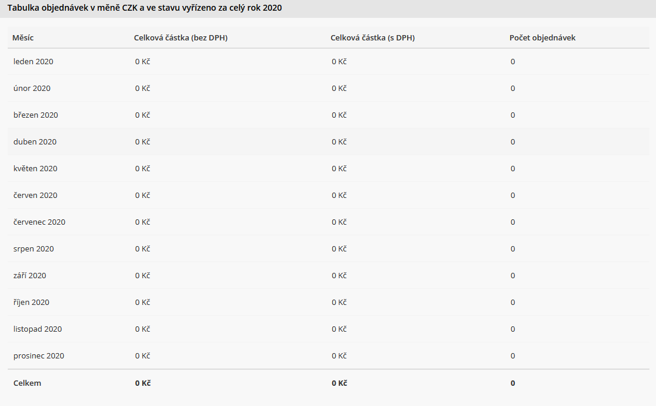
Task: Select the 'únor 2020' row label
Action: [32, 88]
